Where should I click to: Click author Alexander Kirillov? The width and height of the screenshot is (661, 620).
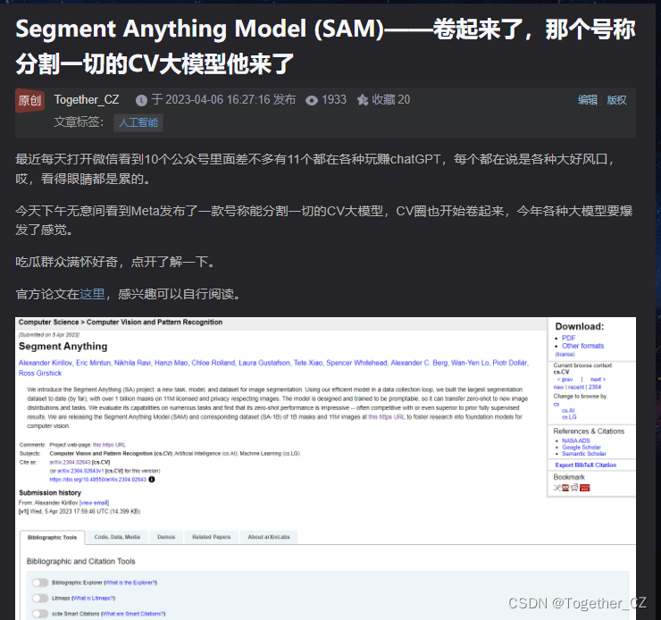[x=46, y=363]
